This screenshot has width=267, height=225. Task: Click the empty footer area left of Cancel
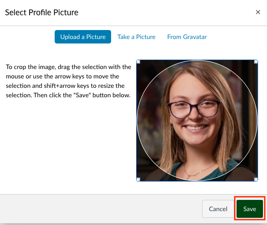(x=100, y=209)
